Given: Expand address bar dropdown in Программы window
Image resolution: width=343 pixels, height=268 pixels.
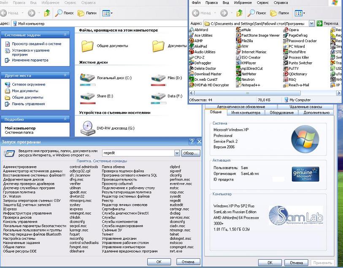Looking at the screenshot, I should pyautogui.click(x=311, y=23).
